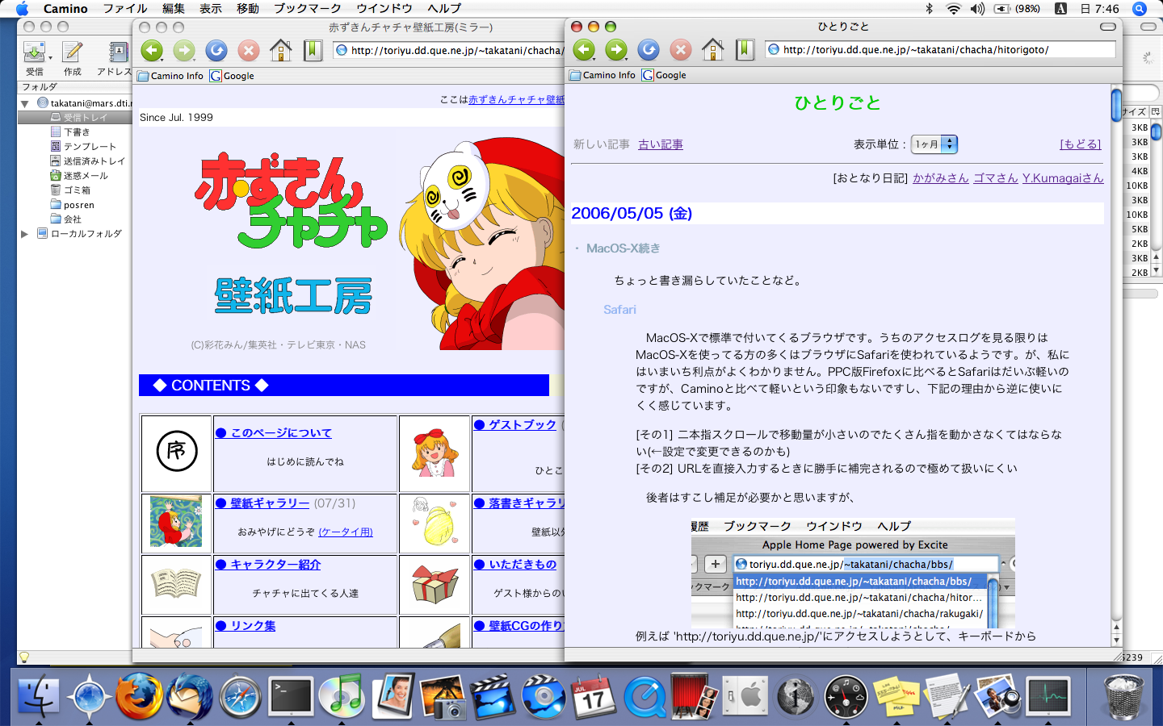The height and width of the screenshot is (726, 1163).
Task: Open bookmarks manager icon in ひとりごと window
Action: 745,50
